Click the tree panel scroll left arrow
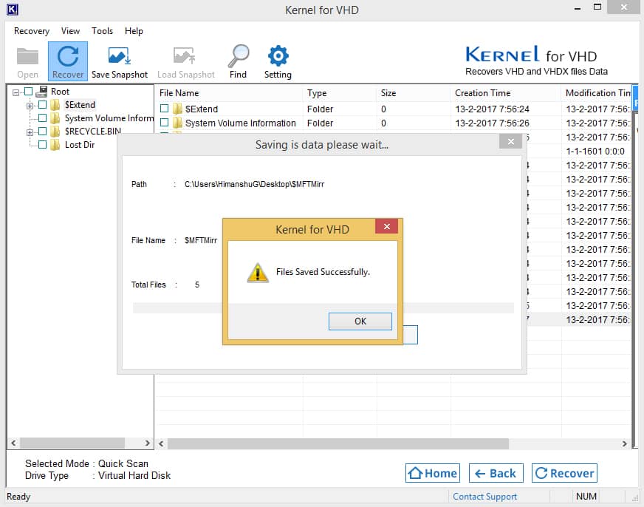The image size is (644, 507). [13, 443]
